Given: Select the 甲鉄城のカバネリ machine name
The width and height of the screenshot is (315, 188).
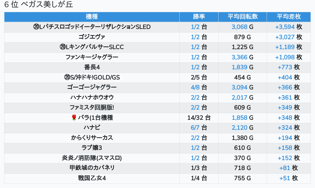Looking at the screenshot, I should pyautogui.click(x=92, y=168).
